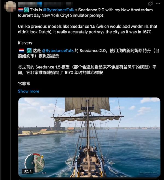Click the windmill shown in the video
The image size is (164, 180).
[58, 126]
